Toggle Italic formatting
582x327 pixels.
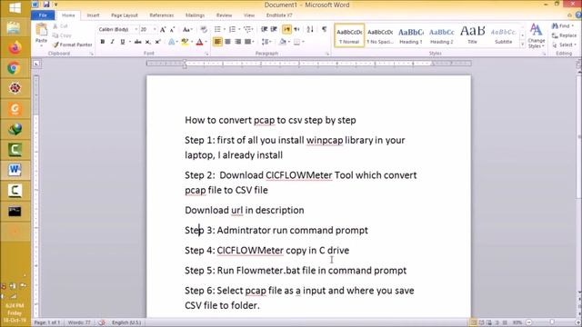pos(112,42)
